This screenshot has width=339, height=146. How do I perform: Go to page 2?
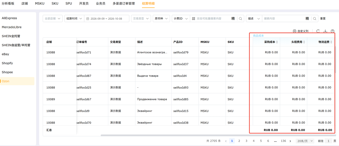pyautogui.click(x=239, y=141)
